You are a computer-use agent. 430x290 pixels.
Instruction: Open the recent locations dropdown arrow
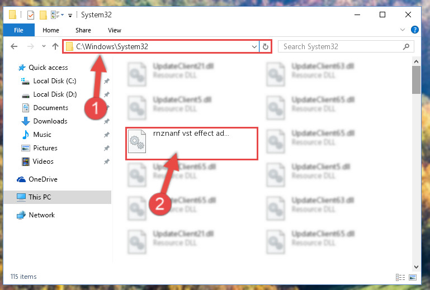(x=44, y=46)
